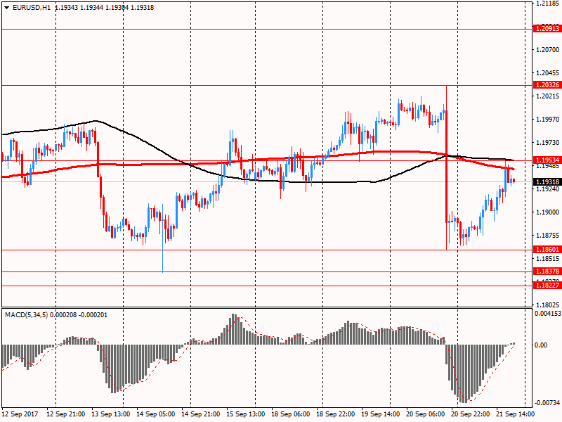
Task: Click the 19 Sep 14:00 time label
Action: 380,414
